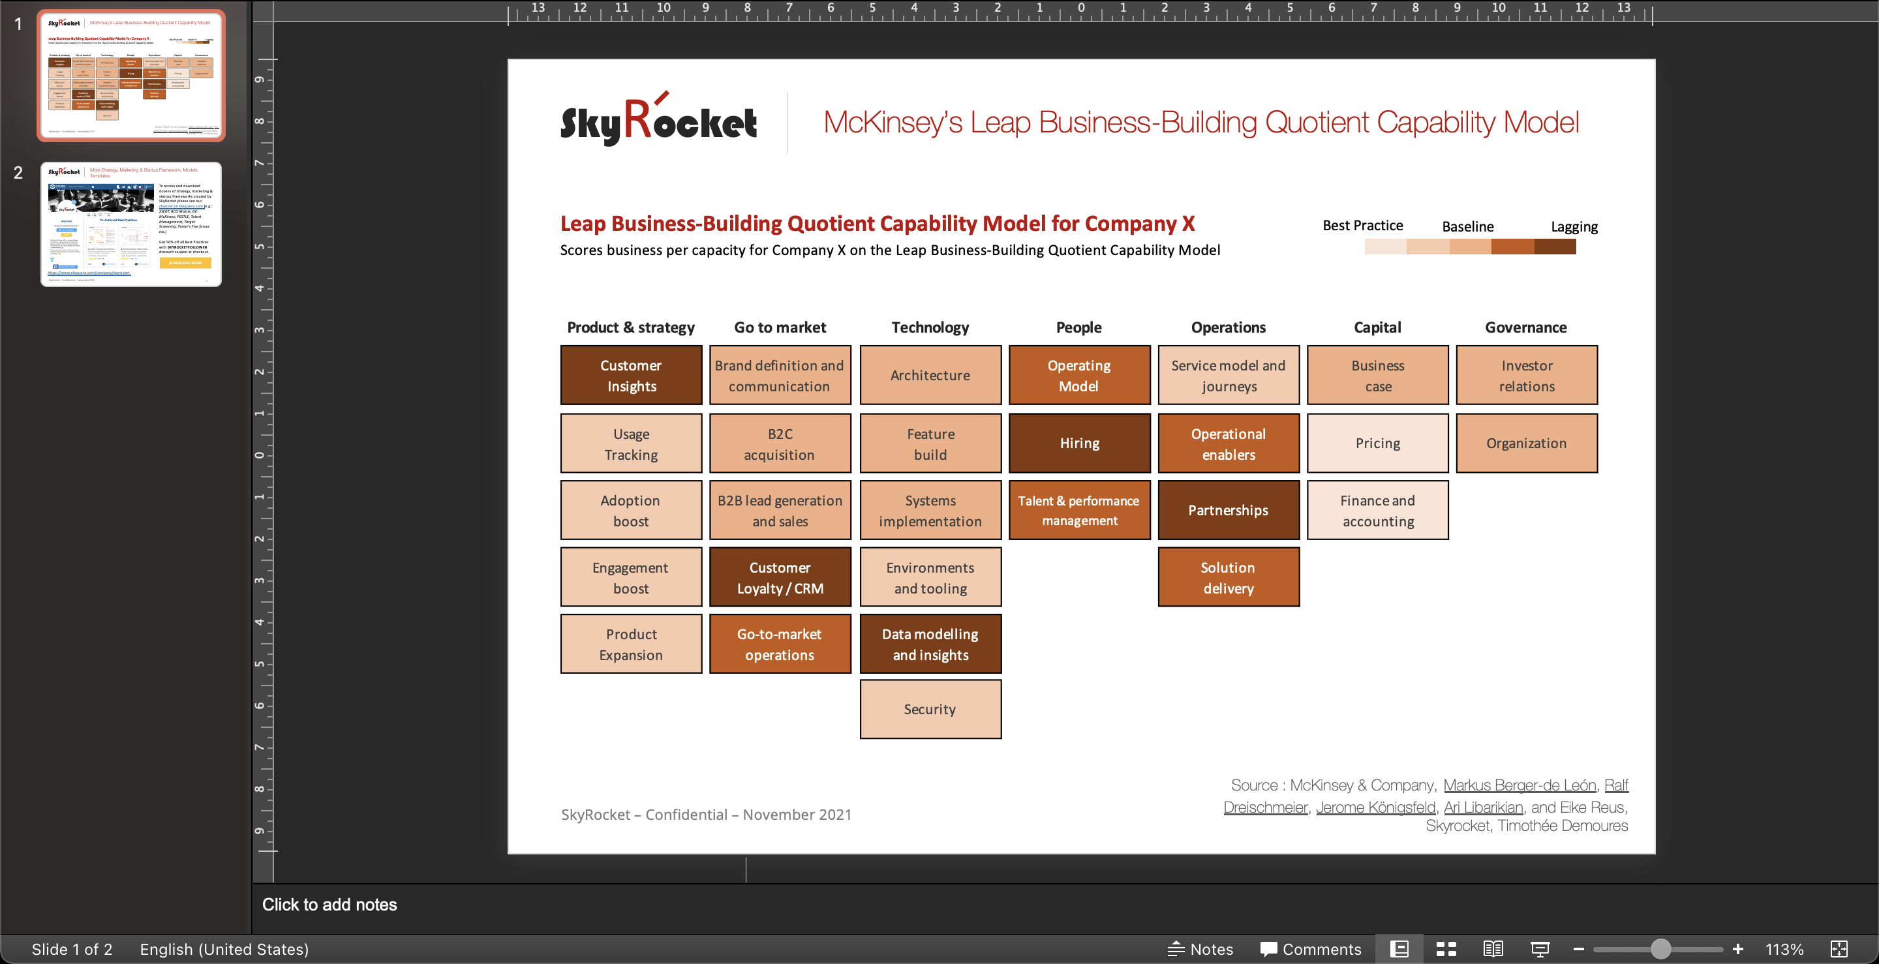Click the Go to market column header
Image resolution: width=1879 pixels, height=964 pixels.
780,327
